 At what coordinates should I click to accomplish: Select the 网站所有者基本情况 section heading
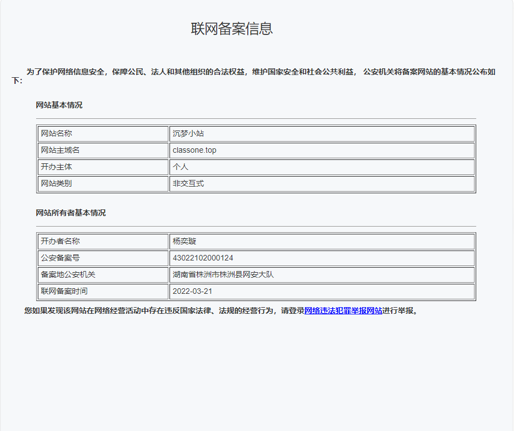[71, 213]
